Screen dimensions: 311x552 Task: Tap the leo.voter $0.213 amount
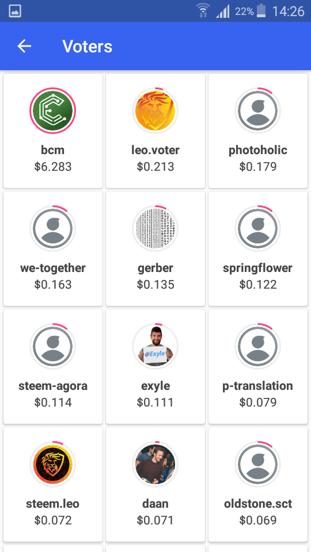click(155, 166)
